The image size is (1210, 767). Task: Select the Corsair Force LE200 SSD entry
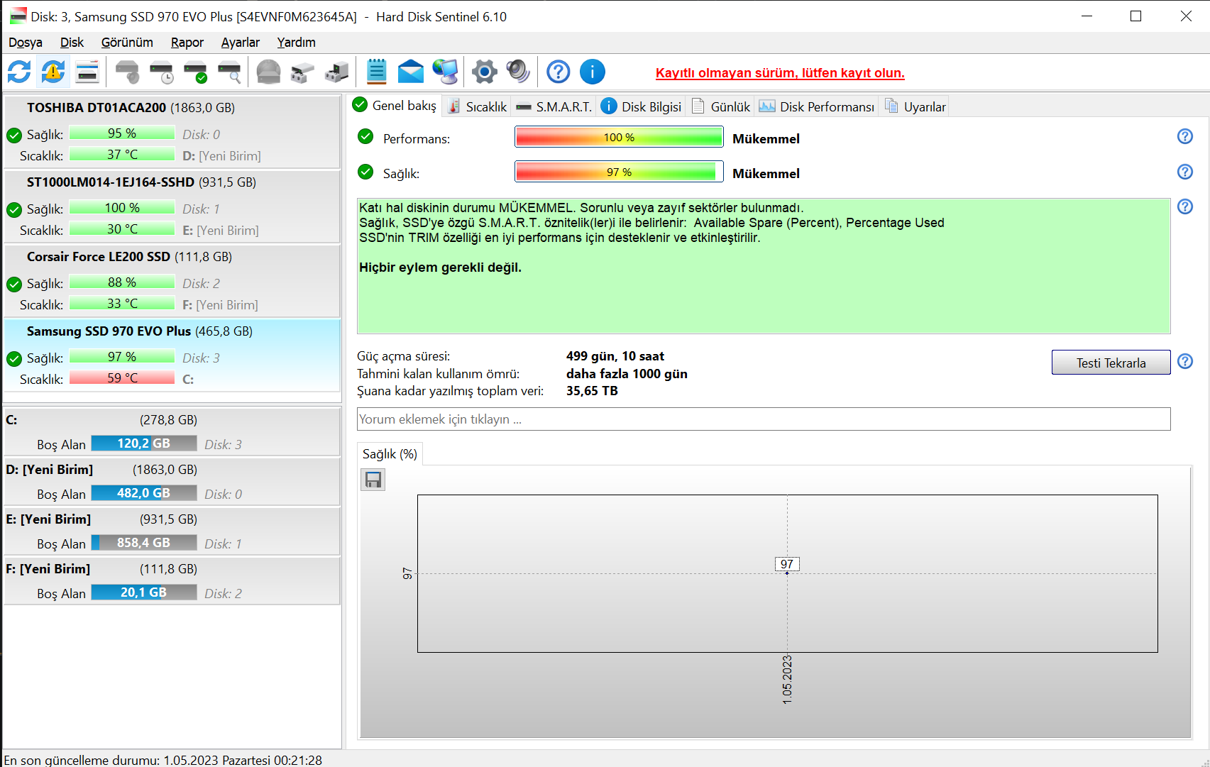(x=172, y=281)
